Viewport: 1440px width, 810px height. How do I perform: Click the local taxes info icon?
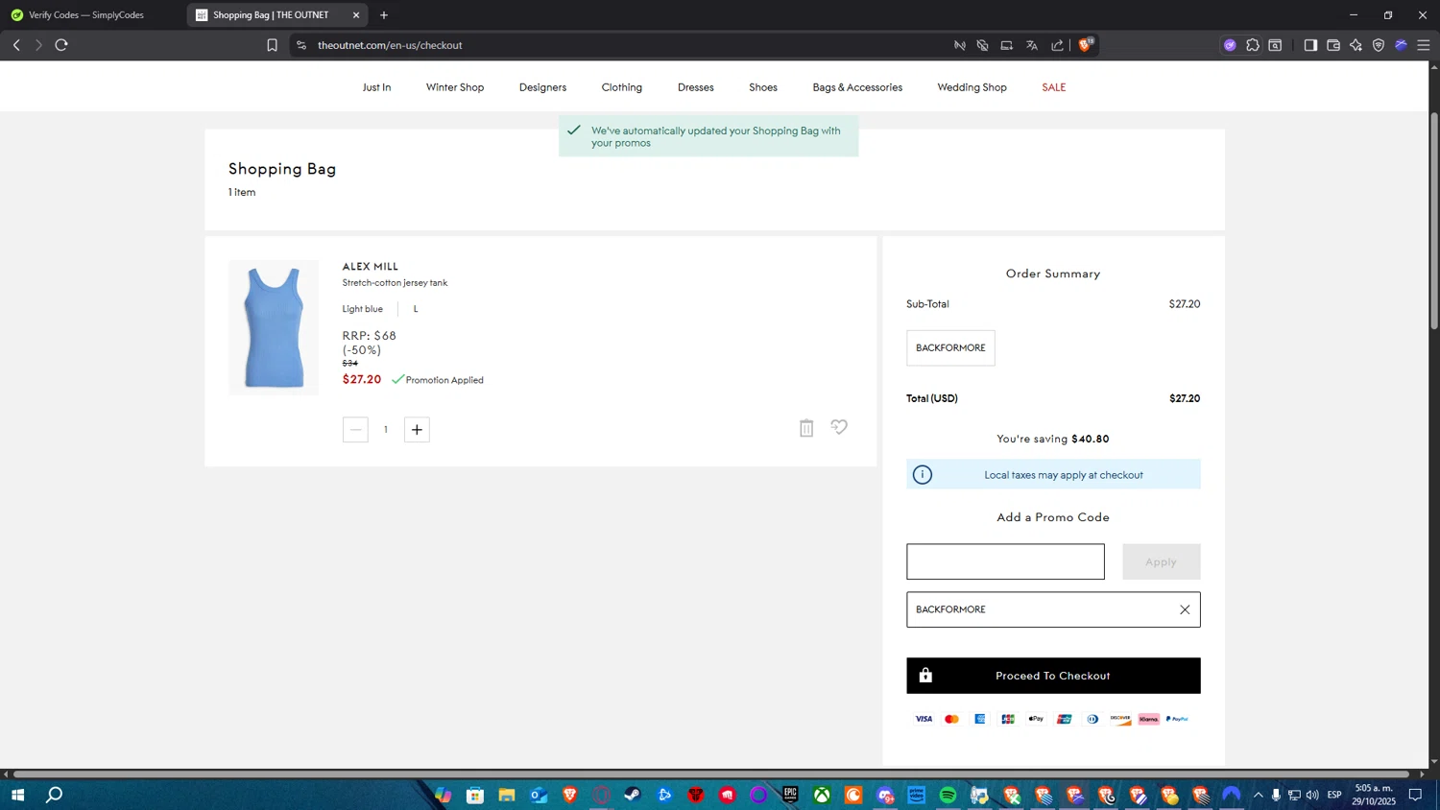pyautogui.click(x=923, y=475)
